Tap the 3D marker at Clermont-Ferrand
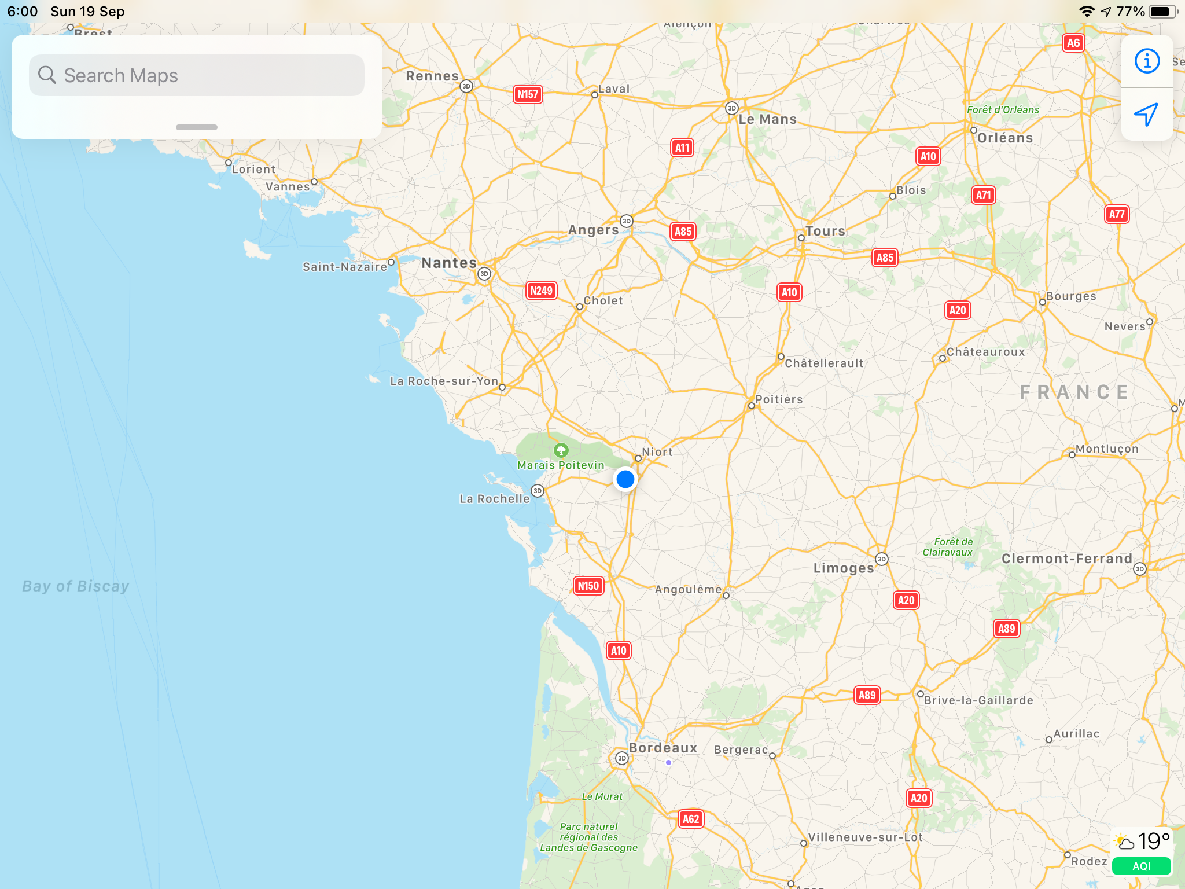The width and height of the screenshot is (1185, 889). click(1139, 569)
